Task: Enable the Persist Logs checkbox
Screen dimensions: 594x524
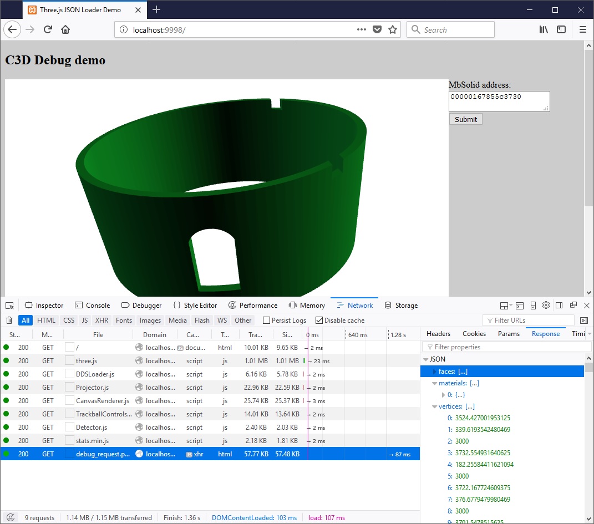Action: point(267,320)
